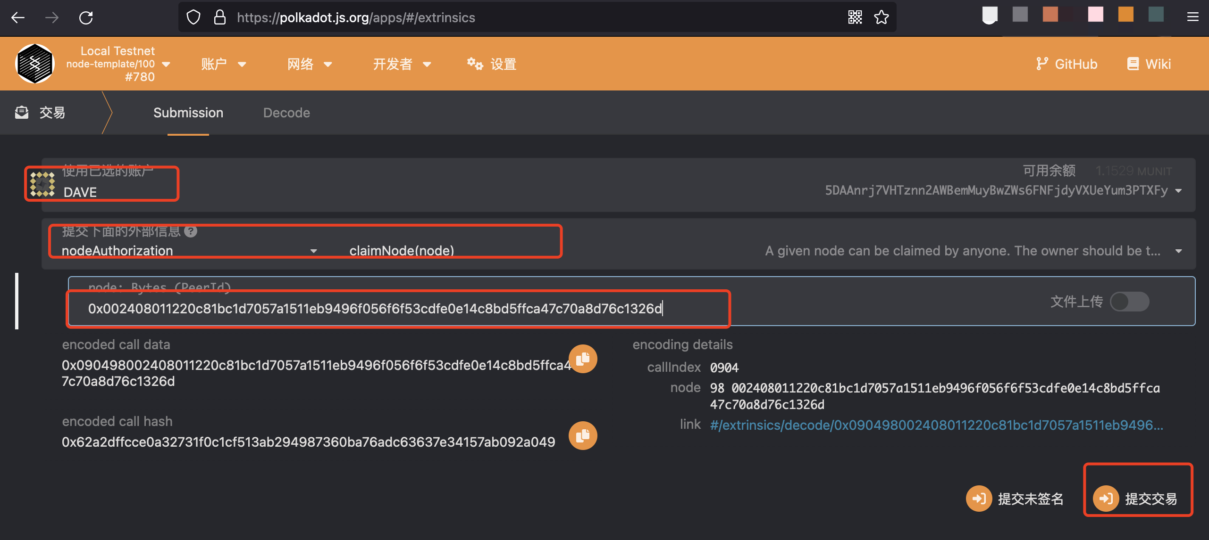Image resolution: width=1209 pixels, height=540 pixels.
Task: Open the extrinsics decode link
Action: [x=936, y=425]
